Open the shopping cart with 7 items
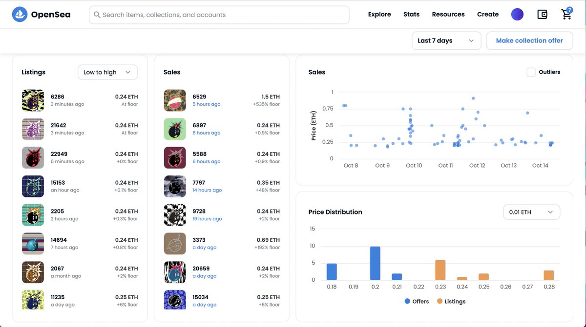The height and width of the screenshot is (327, 586). click(x=566, y=14)
